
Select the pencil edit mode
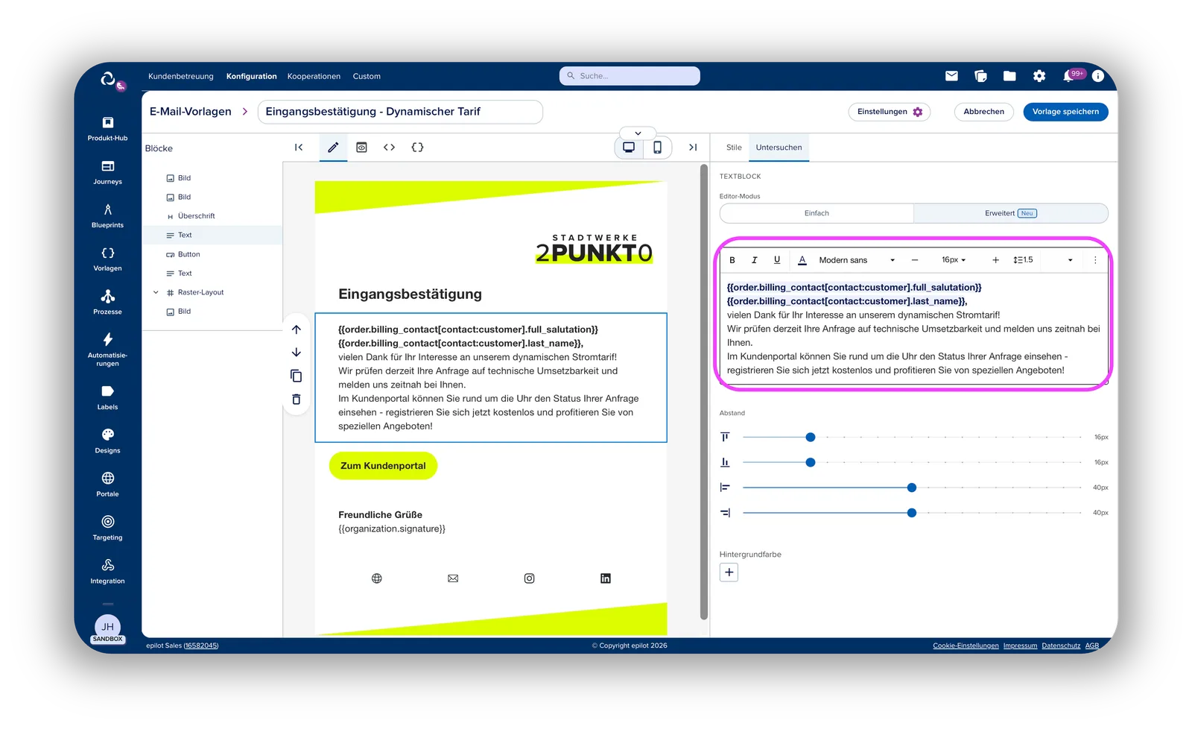coord(333,148)
